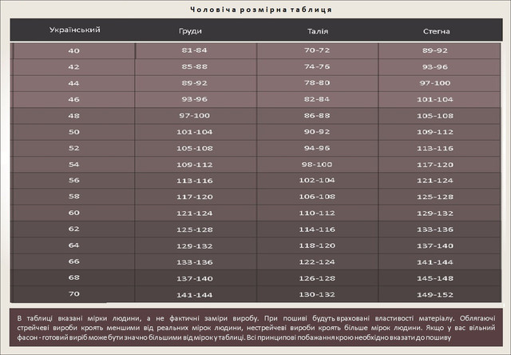Viewport: 511px width, 355px height.
Task: Click size "52" in the Український column
Action: pyautogui.click(x=74, y=148)
